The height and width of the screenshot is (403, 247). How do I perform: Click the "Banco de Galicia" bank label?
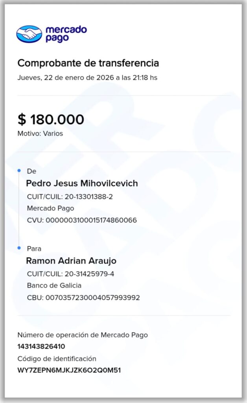[54, 285]
